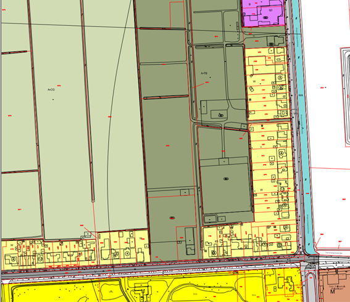The height and width of the screenshot is (302, 350).
Task: Click the large M label in brown zone
Action: click(x=333, y=292)
